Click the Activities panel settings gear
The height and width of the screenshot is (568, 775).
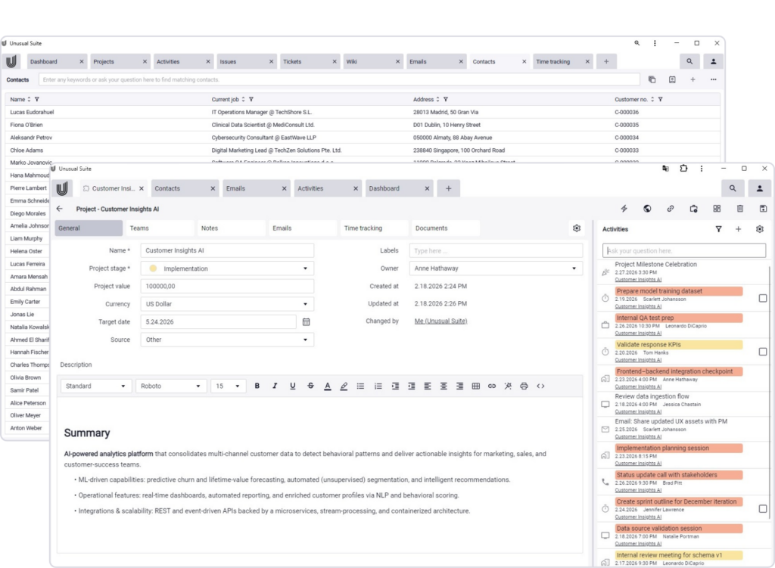click(x=759, y=229)
